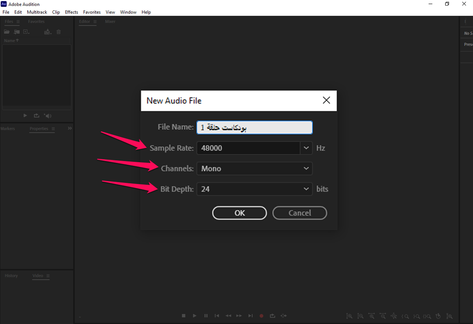Screen dimensions: 473x324
Task: Click Zoom In at In Point icon
Action: pos(405,316)
